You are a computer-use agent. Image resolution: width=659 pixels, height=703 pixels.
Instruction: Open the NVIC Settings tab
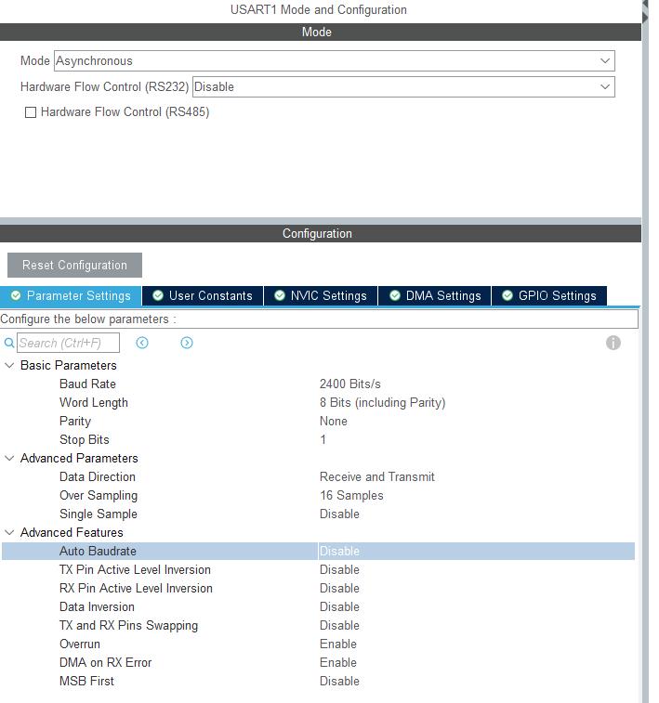[321, 296]
